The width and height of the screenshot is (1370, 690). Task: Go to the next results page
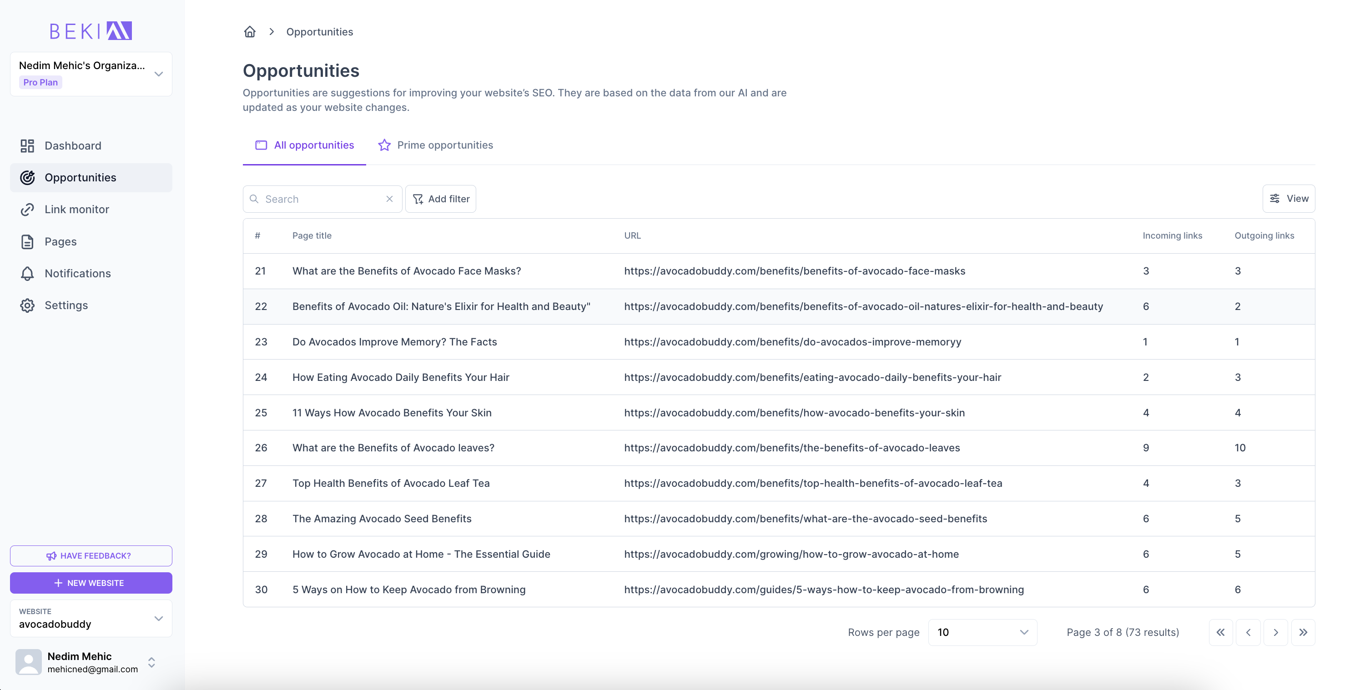pos(1275,632)
